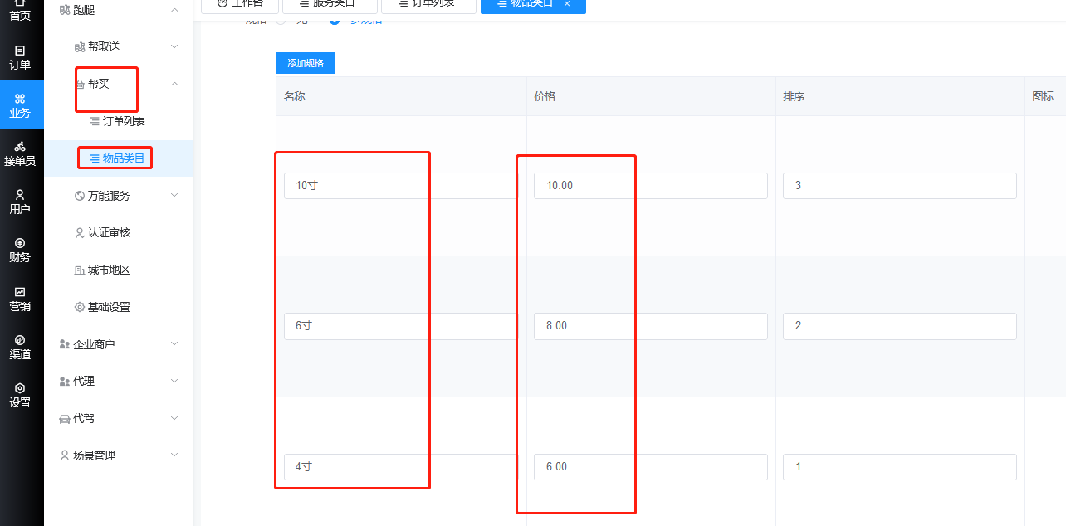Open the 渠道 channel section
This screenshot has width=1066, height=526.
20,347
